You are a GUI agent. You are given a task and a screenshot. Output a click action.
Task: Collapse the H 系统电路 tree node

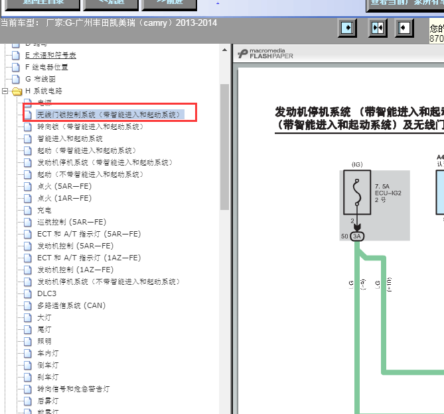pyautogui.click(x=5, y=91)
